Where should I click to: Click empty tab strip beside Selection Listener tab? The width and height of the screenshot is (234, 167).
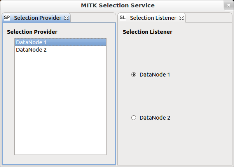(x=209, y=17)
